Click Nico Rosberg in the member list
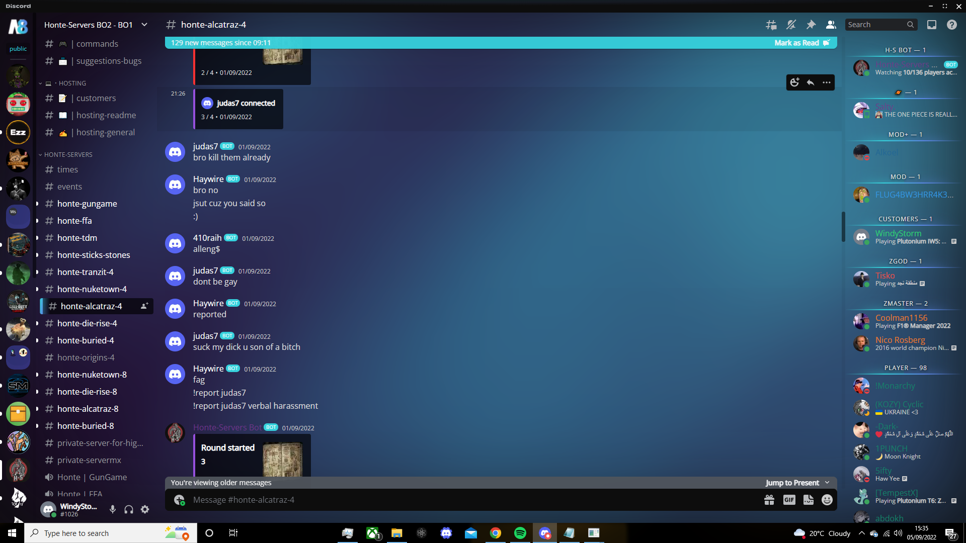Image resolution: width=966 pixels, height=543 pixels. (x=905, y=343)
